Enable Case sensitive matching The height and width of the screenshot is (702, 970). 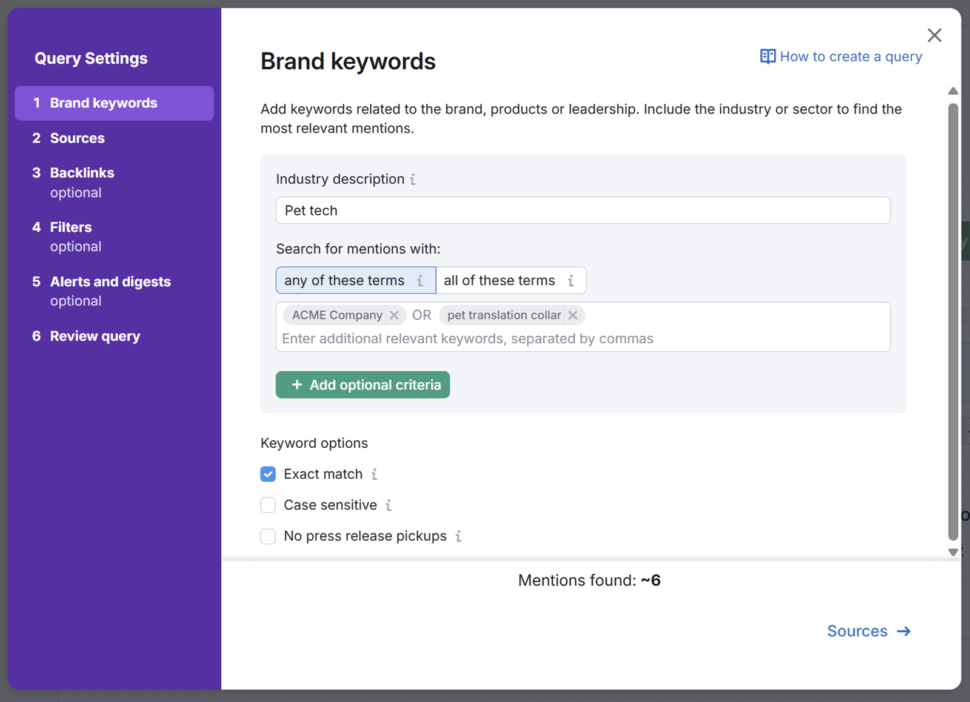267,505
